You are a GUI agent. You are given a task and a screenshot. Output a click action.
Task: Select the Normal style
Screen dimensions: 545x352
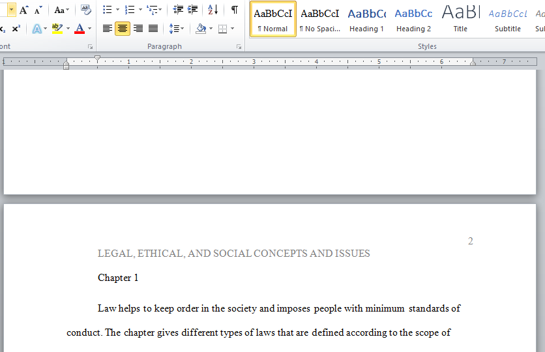coord(273,19)
